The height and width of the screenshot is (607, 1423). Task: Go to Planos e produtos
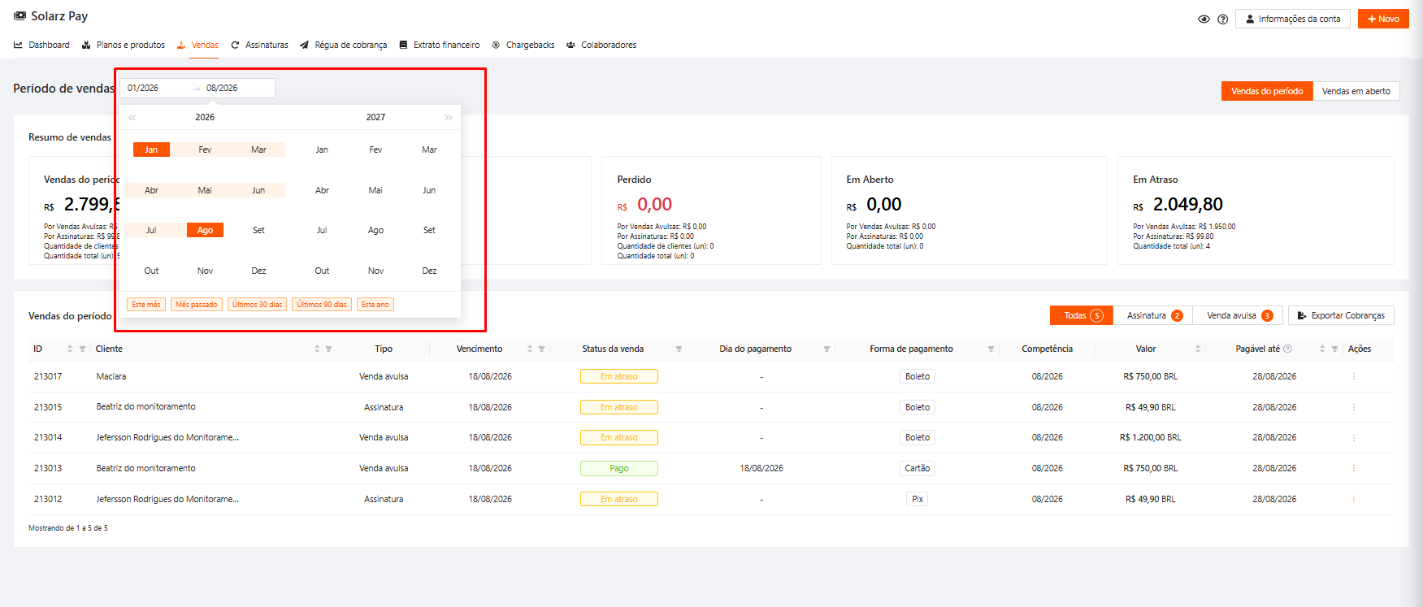click(x=124, y=45)
